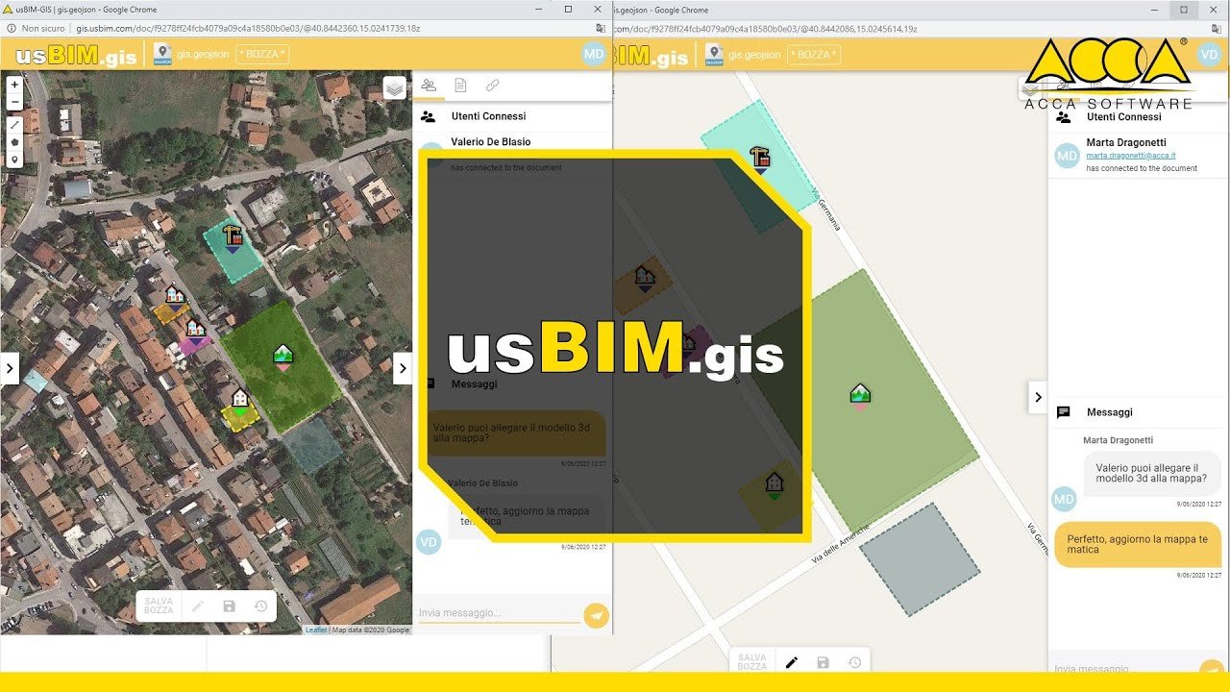The image size is (1230, 692).
Task: Click SALVA BOZZA in the left map toolbar
Action: coord(159,605)
